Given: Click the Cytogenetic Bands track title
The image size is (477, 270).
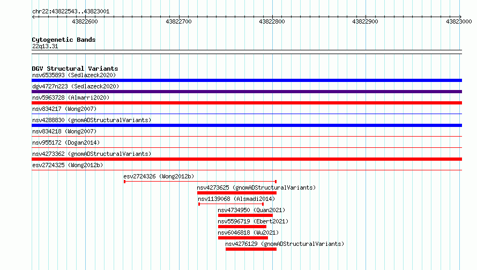Looking at the screenshot, I should [x=64, y=40].
